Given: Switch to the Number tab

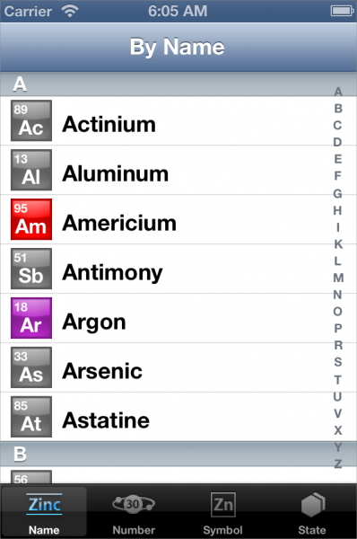Looking at the screenshot, I should 134,513.
